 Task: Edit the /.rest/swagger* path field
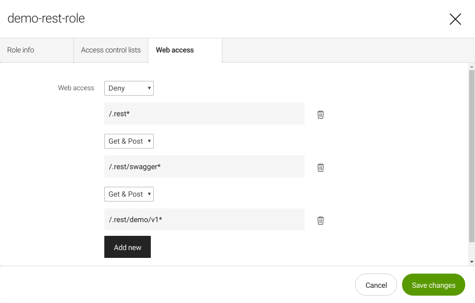coord(204,166)
